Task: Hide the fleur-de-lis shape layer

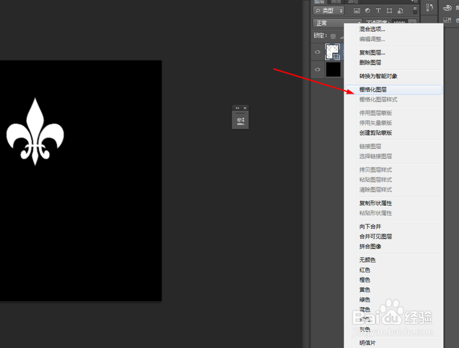Action: tap(317, 52)
